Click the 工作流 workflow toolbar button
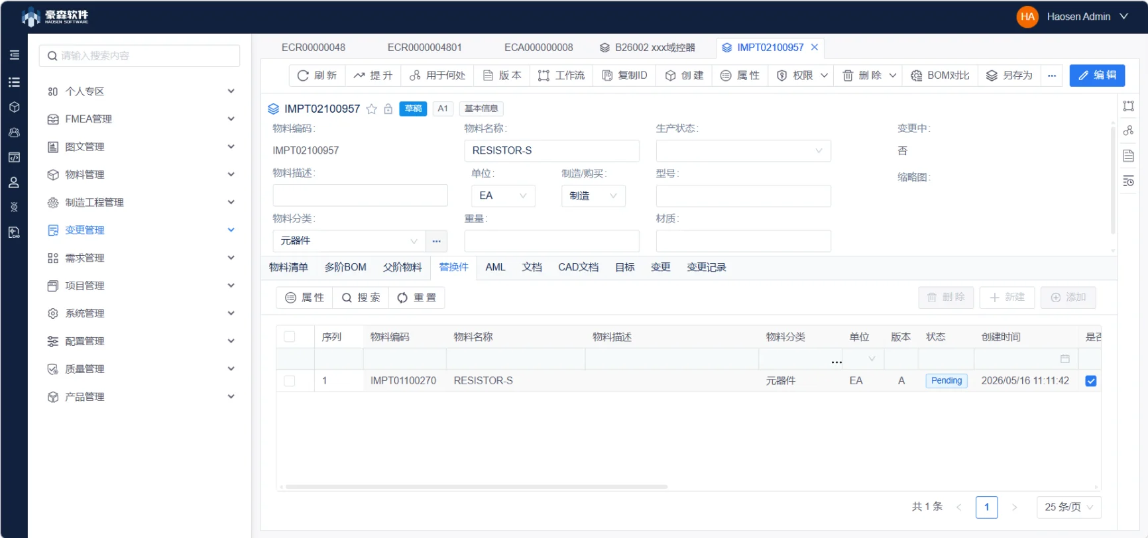Viewport: 1148px width, 538px height. coord(561,76)
